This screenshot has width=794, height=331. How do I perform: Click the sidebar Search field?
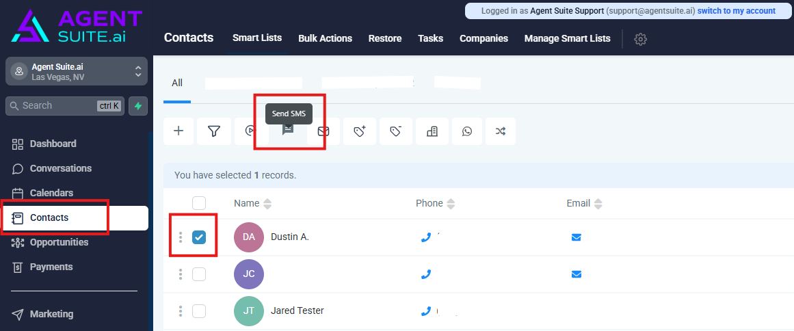coord(65,106)
